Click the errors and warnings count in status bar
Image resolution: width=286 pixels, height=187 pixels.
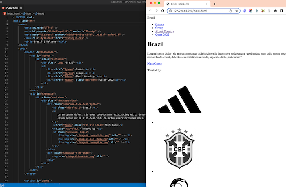coord(2,185)
